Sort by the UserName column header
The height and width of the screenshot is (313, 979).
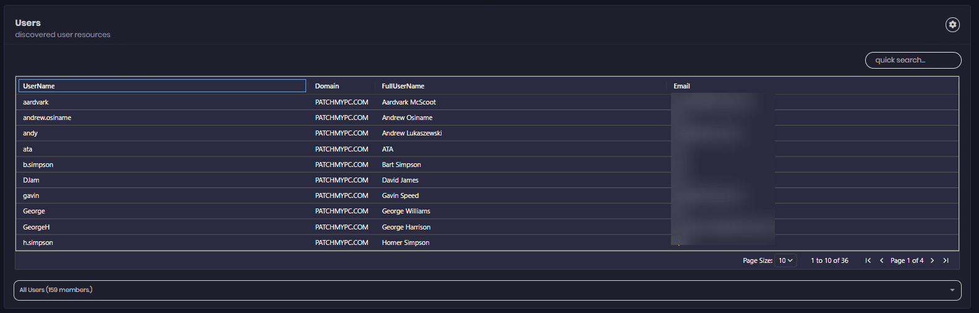coord(39,86)
